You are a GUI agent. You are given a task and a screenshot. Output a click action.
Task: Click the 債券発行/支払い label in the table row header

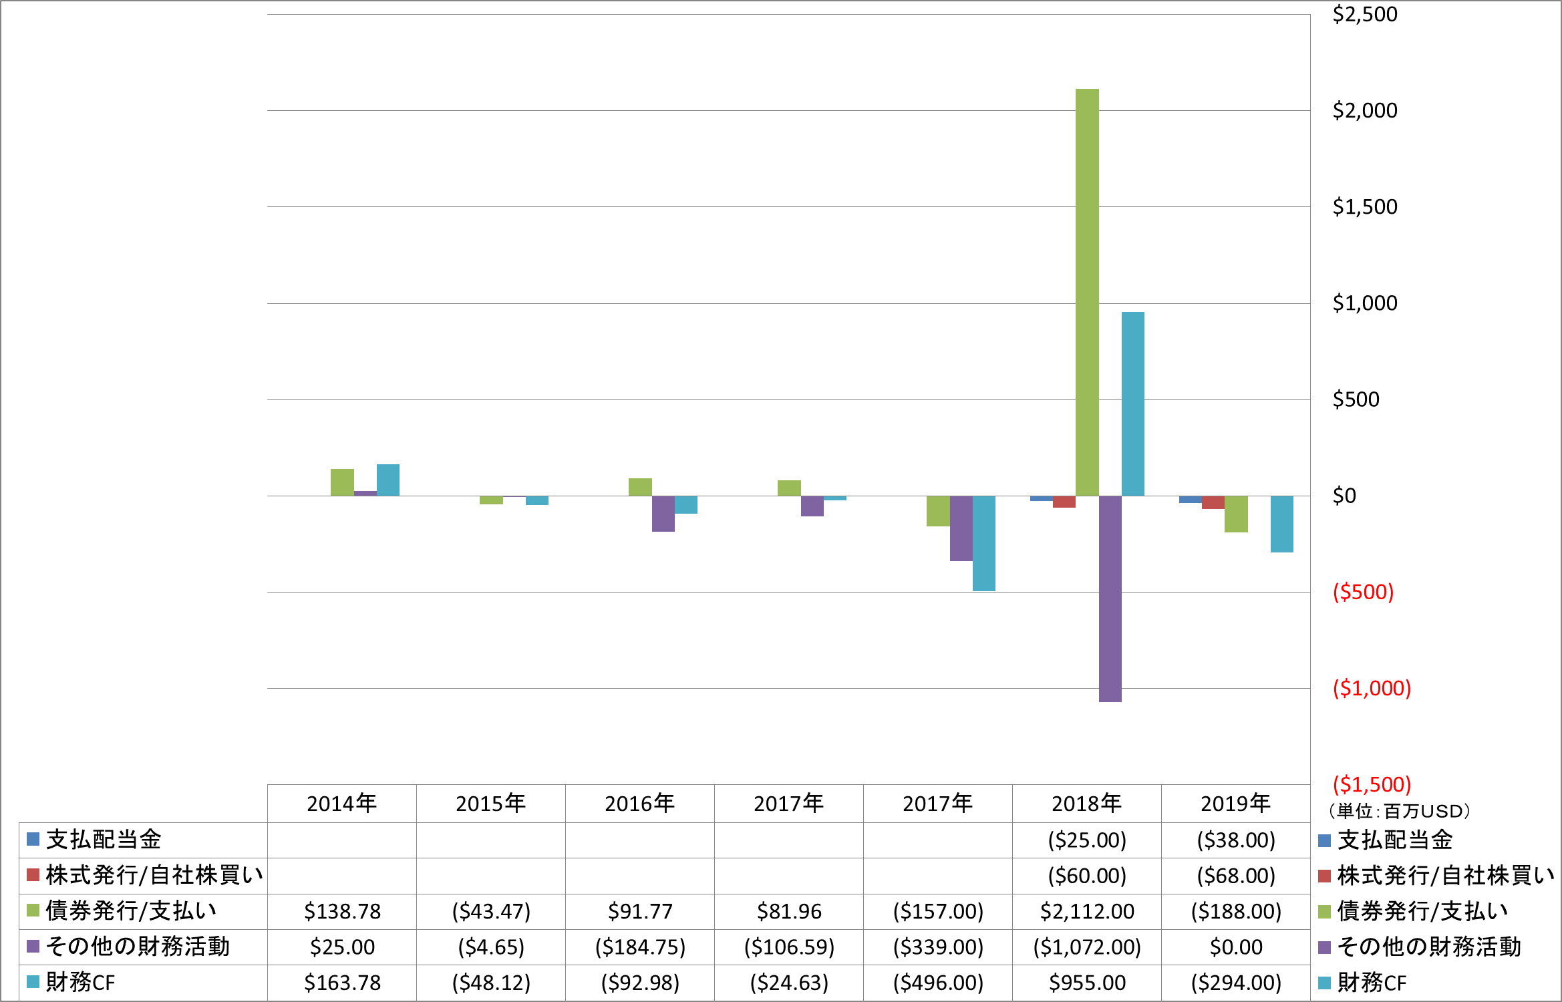click(131, 910)
